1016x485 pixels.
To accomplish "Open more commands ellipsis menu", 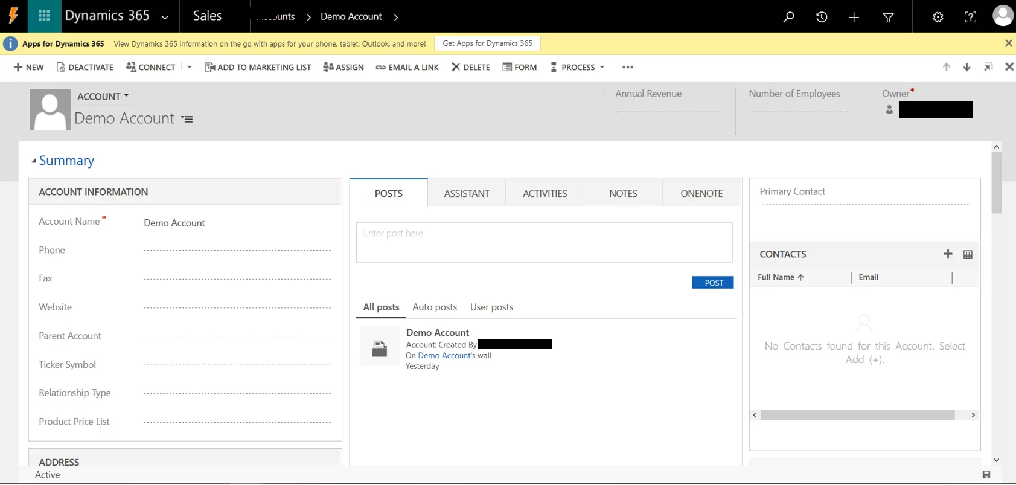I will point(628,67).
